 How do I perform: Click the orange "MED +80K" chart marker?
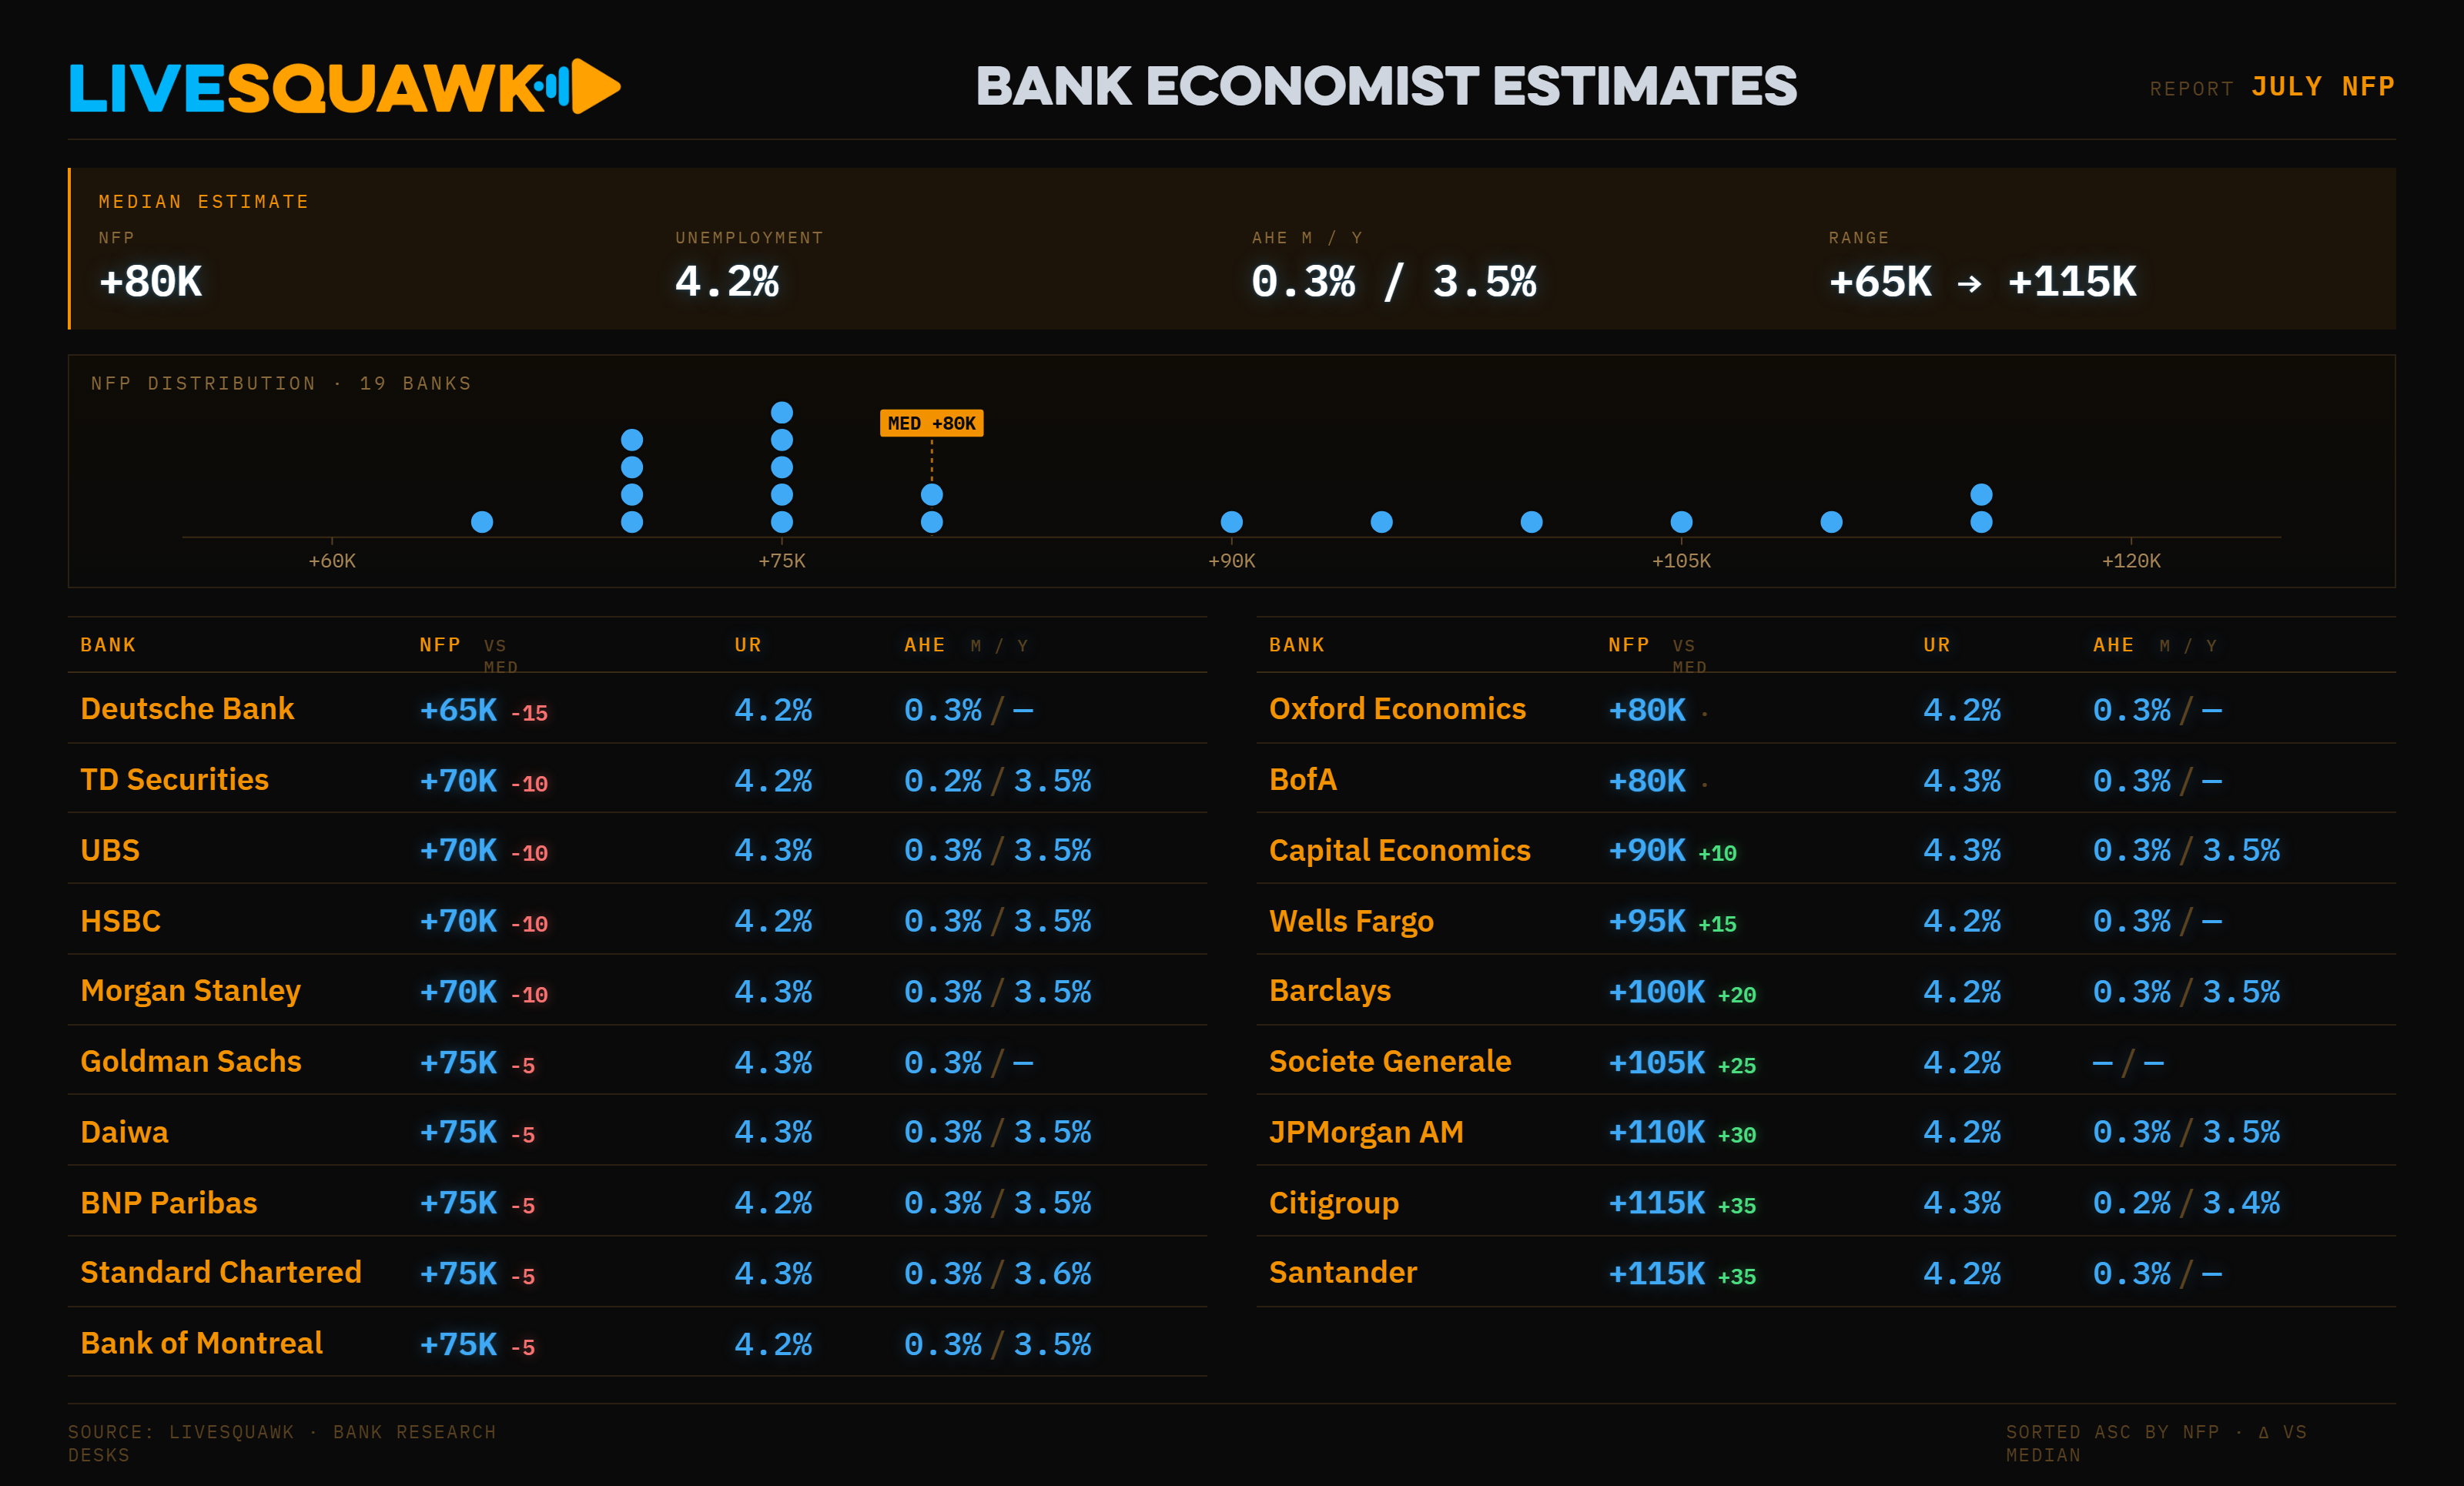(932, 423)
